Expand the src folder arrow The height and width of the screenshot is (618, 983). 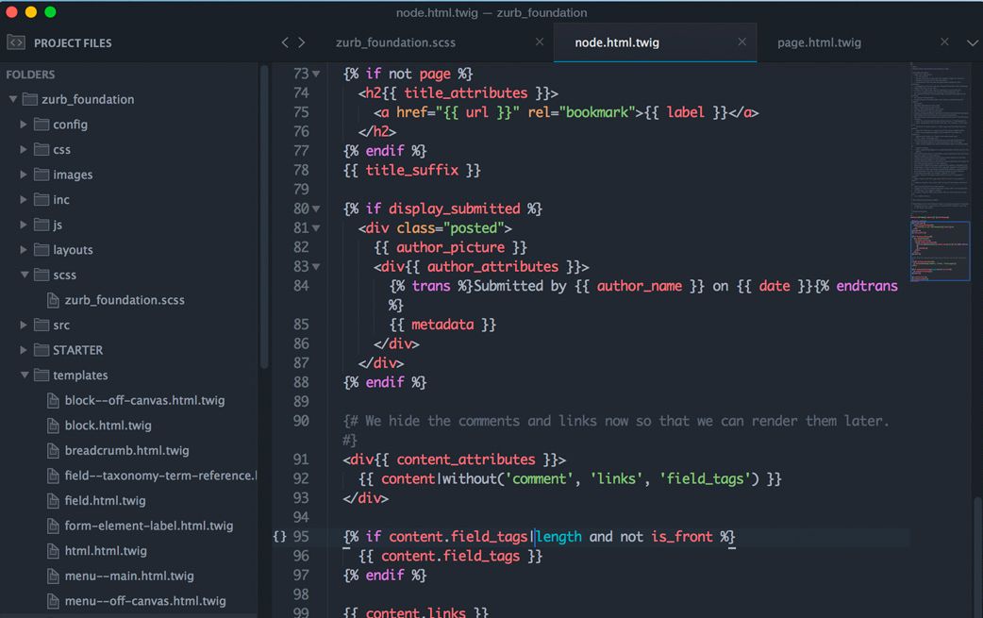point(24,325)
